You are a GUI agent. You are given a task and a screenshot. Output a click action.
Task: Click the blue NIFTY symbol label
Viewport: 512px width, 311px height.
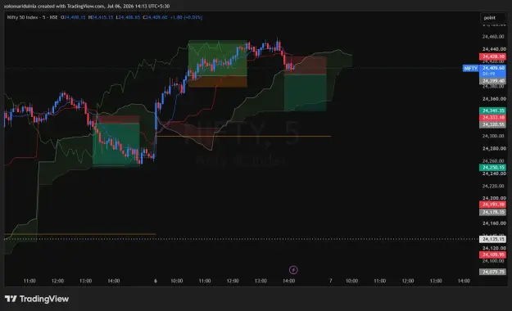(470, 68)
